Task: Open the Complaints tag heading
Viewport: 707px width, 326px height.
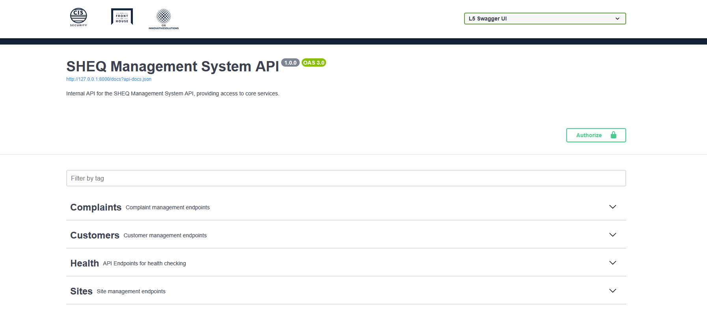Action: (x=96, y=207)
